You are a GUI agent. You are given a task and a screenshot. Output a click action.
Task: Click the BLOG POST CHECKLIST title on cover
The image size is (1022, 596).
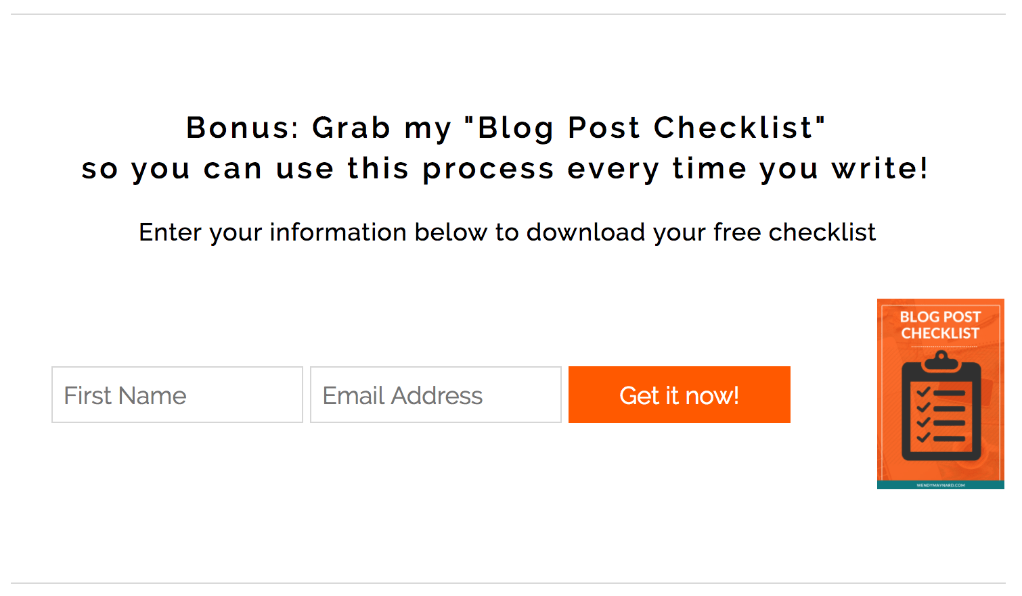pos(940,325)
